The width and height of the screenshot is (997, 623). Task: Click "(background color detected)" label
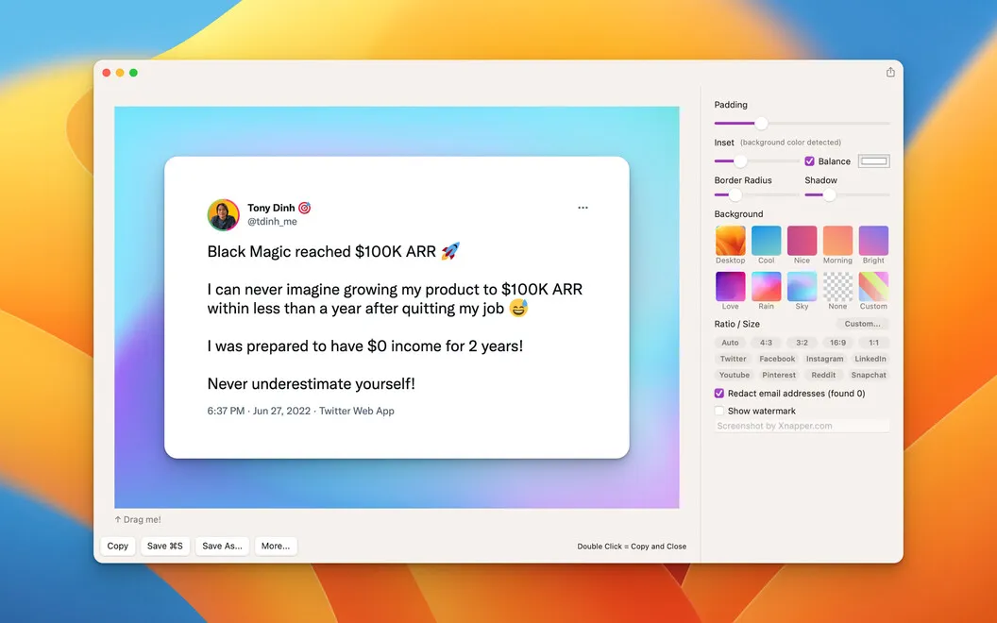790,143
